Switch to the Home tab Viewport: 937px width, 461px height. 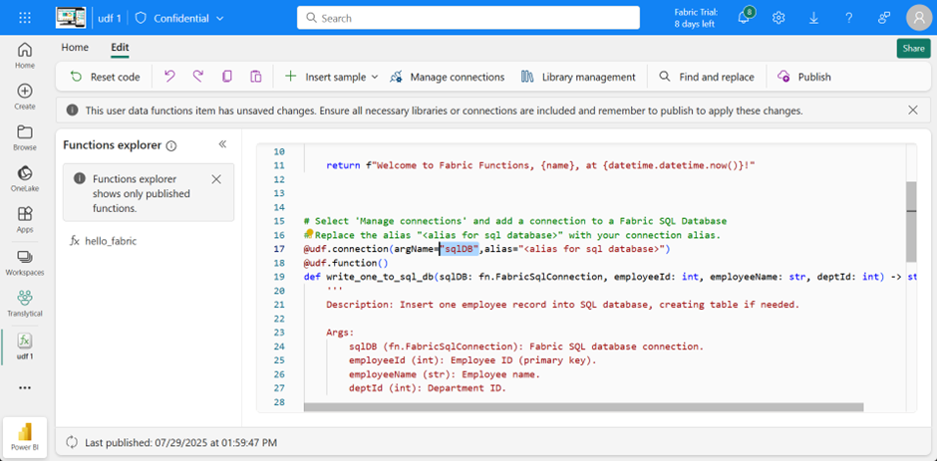pos(75,47)
